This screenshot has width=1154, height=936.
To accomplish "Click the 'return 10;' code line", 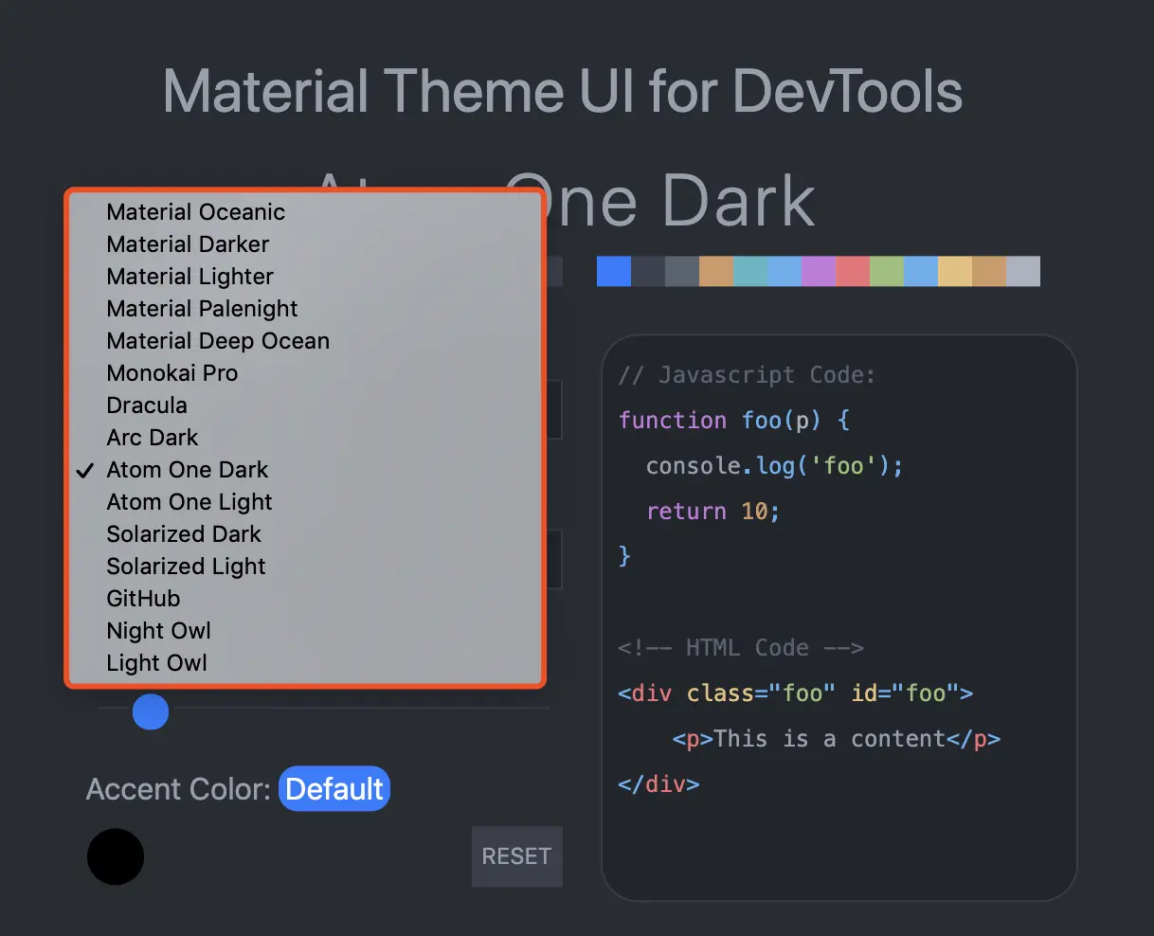I will [713, 511].
